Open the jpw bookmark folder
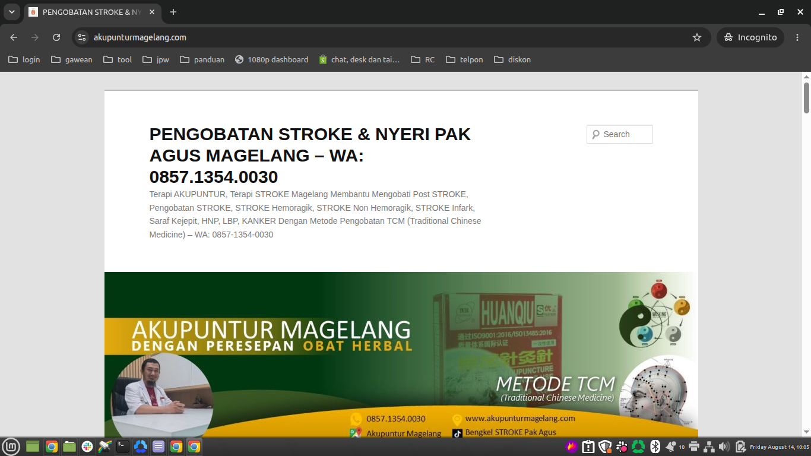Image resolution: width=811 pixels, height=456 pixels. (x=156, y=59)
